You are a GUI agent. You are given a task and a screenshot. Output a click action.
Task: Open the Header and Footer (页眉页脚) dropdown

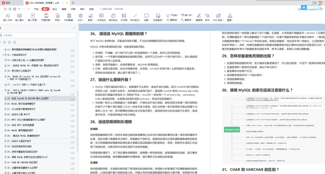point(46,18)
